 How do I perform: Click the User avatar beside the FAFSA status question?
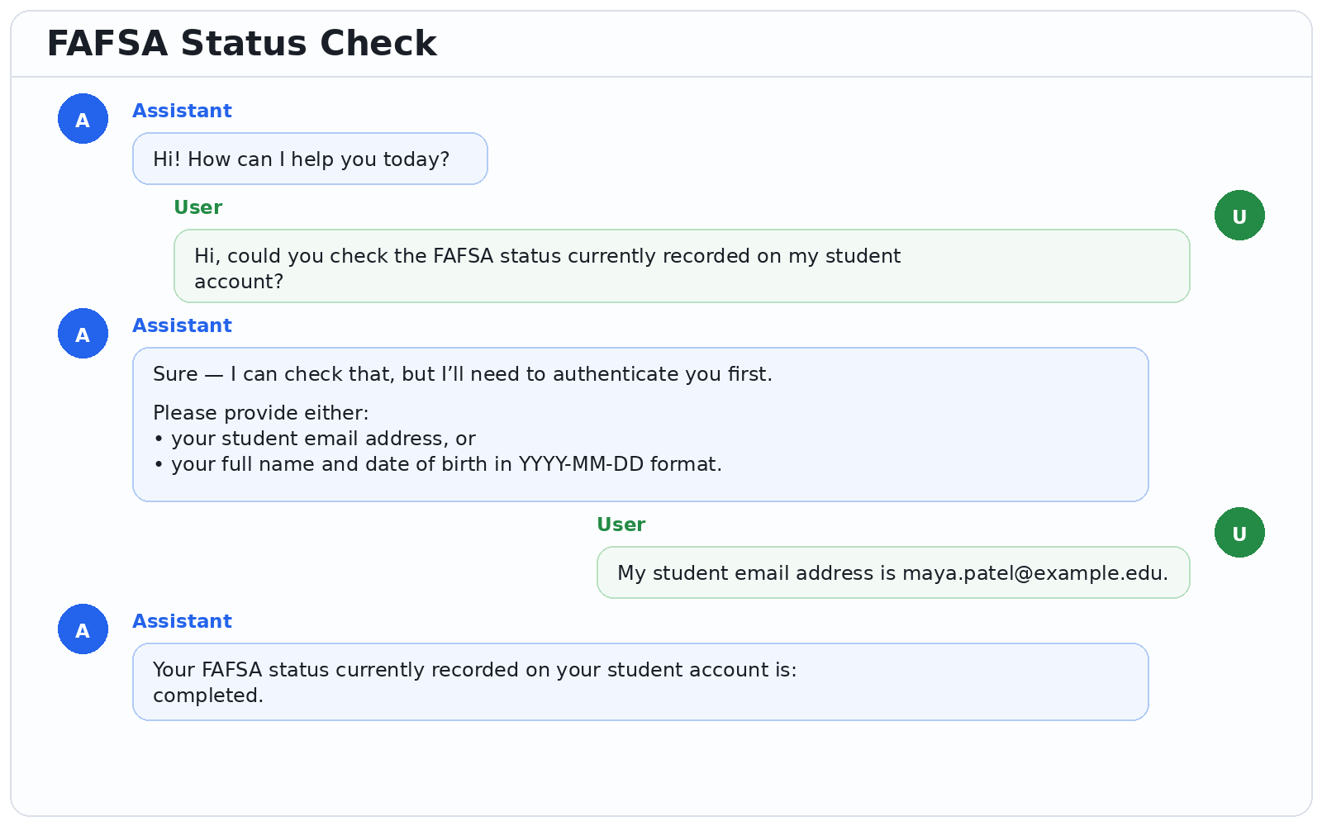(x=1239, y=216)
